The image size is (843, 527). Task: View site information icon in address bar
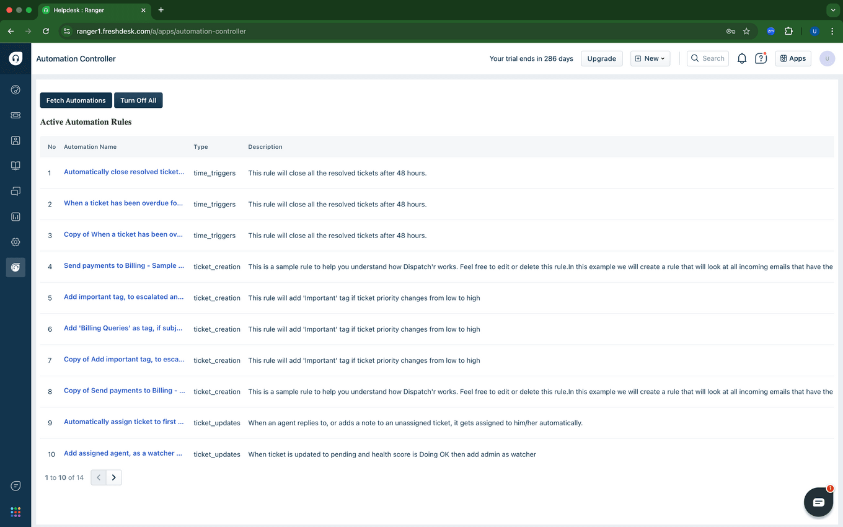coord(67,31)
